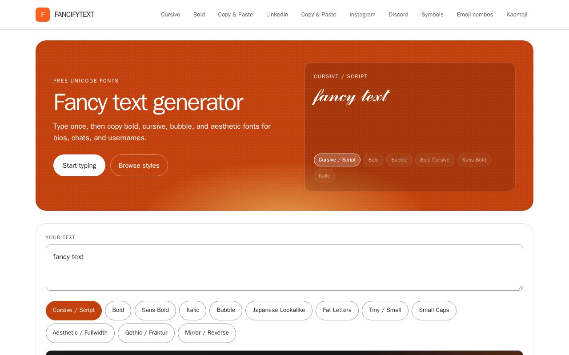Viewport: 569px width, 355px height.
Task: Navigate to Emoji combos
Action: 475,15
